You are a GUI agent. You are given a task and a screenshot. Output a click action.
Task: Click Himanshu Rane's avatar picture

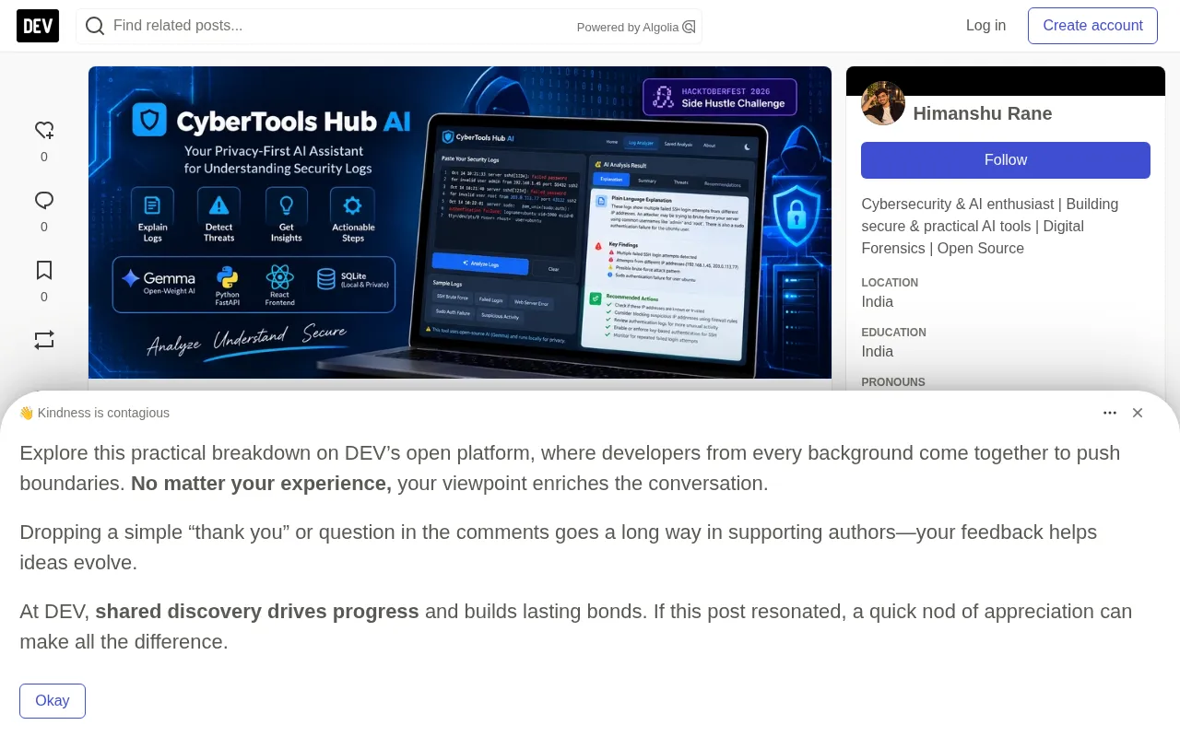[x=883, y=103]
